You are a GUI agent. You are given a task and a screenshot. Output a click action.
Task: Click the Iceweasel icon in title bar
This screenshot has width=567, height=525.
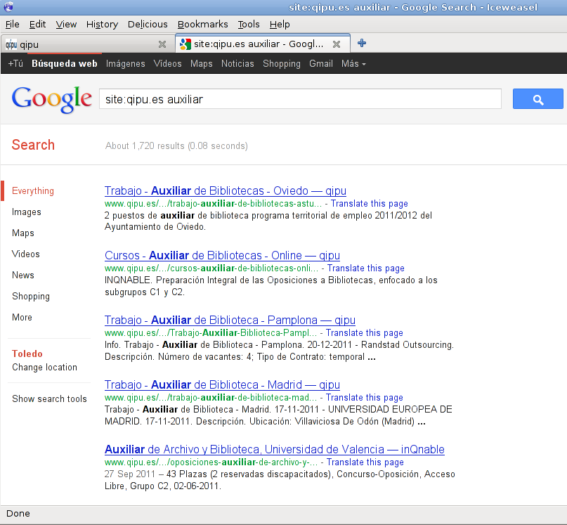[x=8, y=6]
